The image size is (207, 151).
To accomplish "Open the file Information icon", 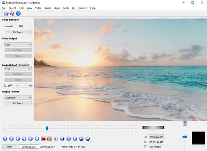I will coord(18,13).
